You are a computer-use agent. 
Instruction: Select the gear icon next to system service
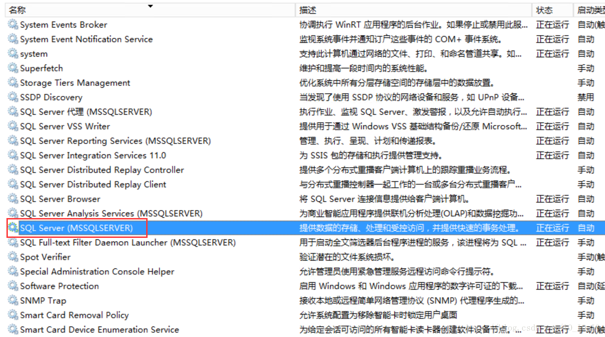point(13,53)
